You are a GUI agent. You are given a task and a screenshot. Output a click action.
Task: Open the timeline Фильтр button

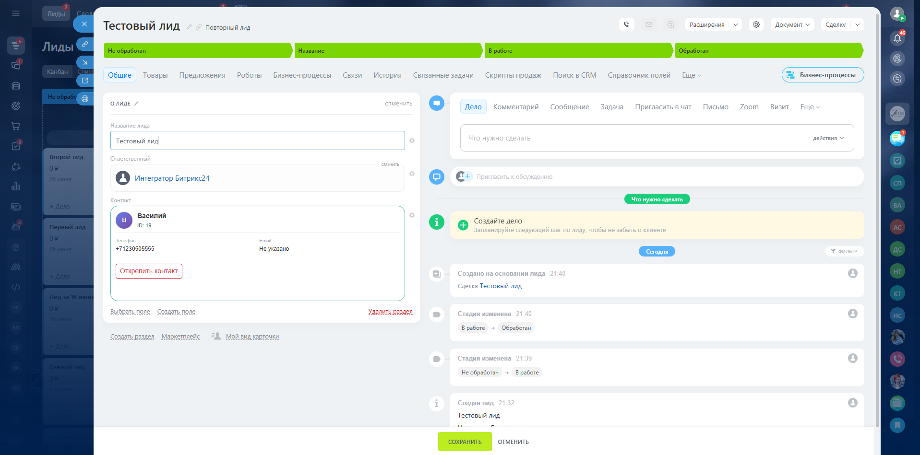tap(844, 251)
